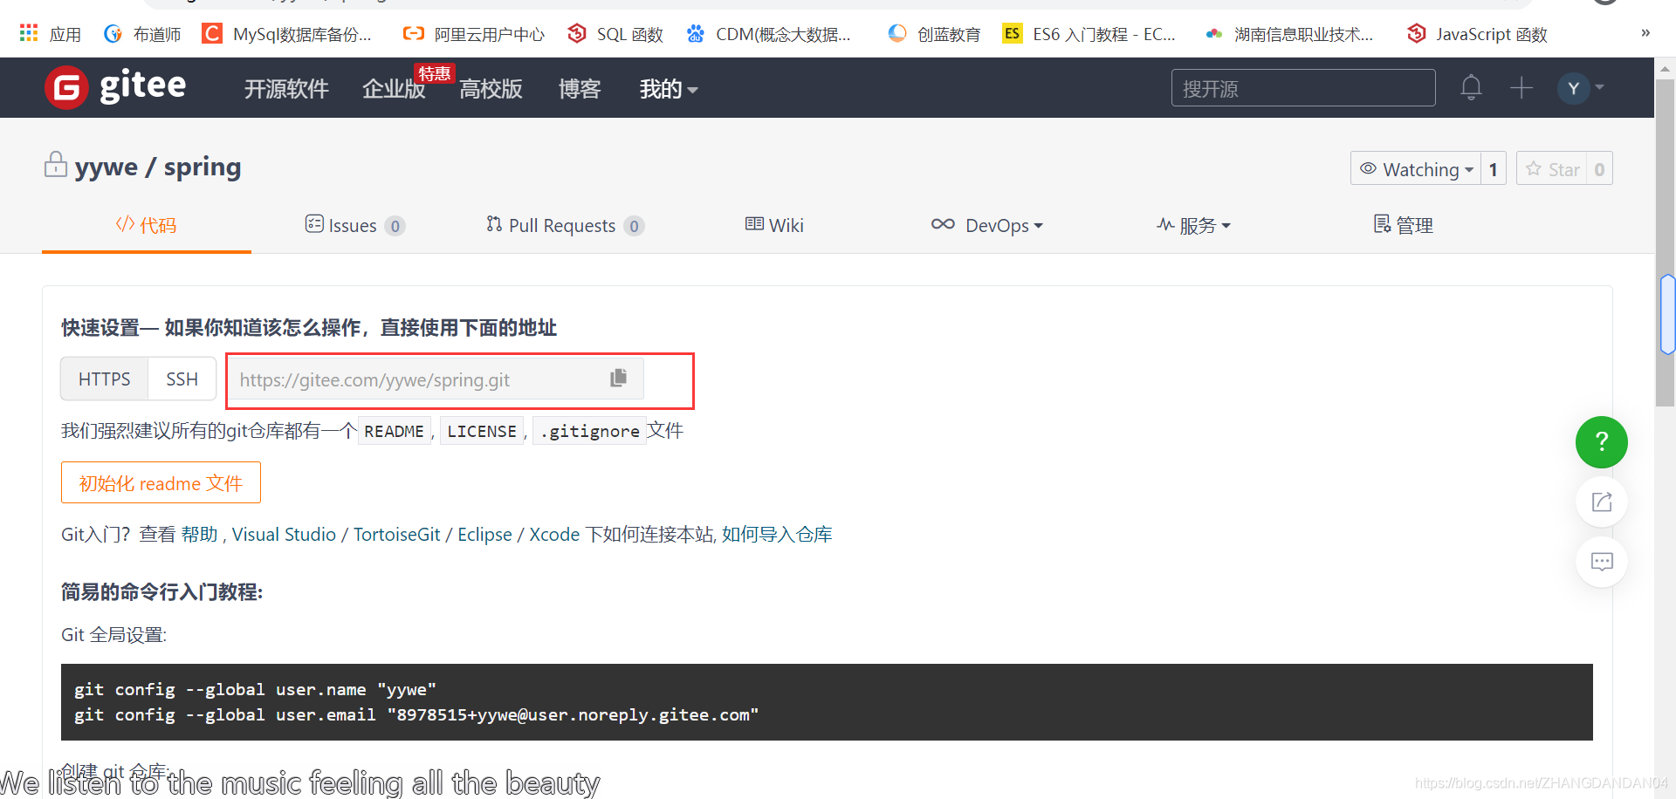Star the spring repository
1676x799 pixels.
click(x=1552, y=169)
